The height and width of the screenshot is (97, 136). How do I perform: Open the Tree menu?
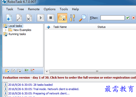[21, 9]
